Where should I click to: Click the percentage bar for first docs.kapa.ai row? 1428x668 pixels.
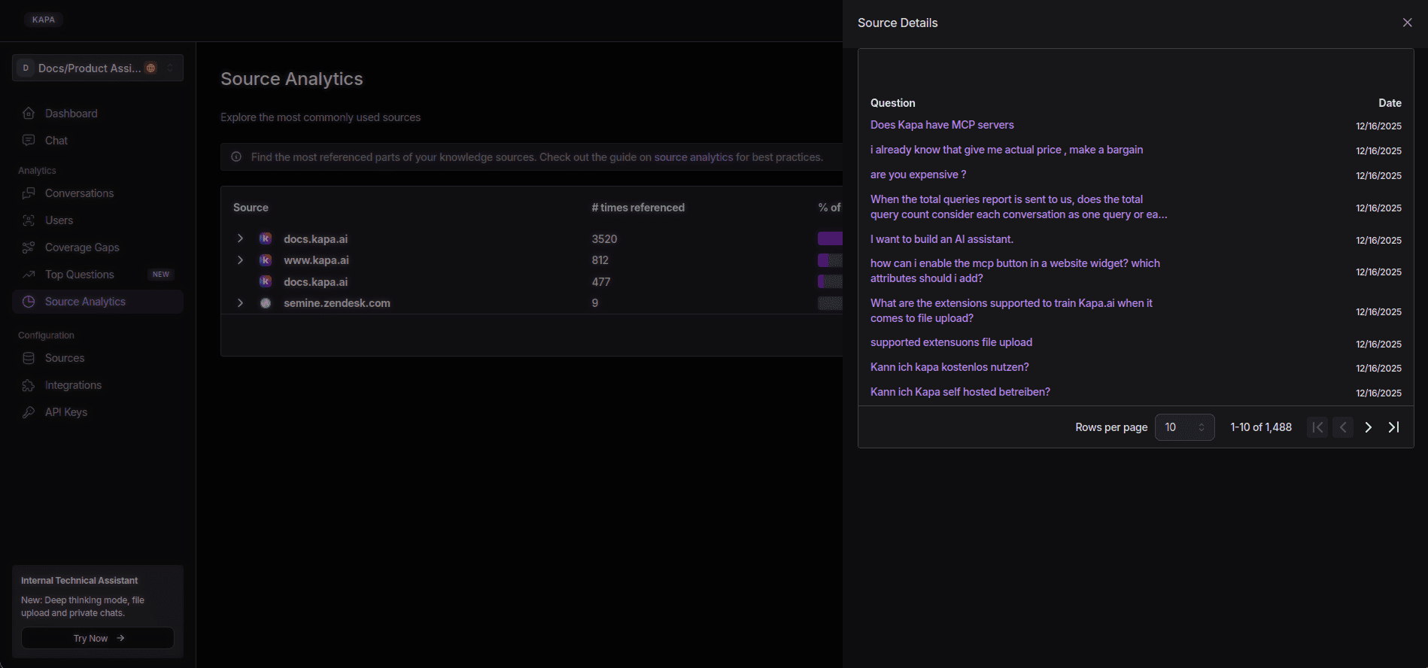point(830,238)
